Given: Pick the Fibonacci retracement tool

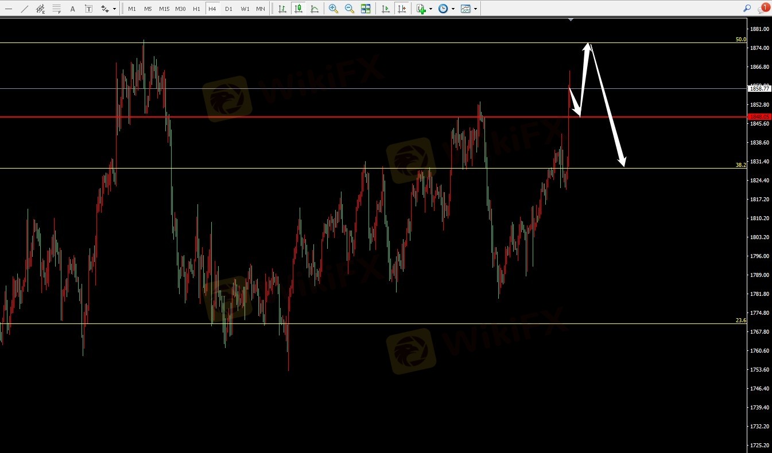Looking at the screenshot, I should (x=56, y=9).
